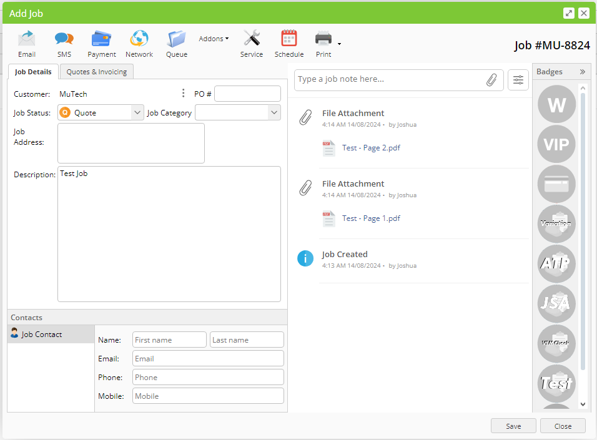Click the PDF icon for Test - Page 2
Viewport: 597px width, 440px height.
328,148
